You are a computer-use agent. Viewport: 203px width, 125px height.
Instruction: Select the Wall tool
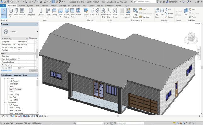coord(11,12)
